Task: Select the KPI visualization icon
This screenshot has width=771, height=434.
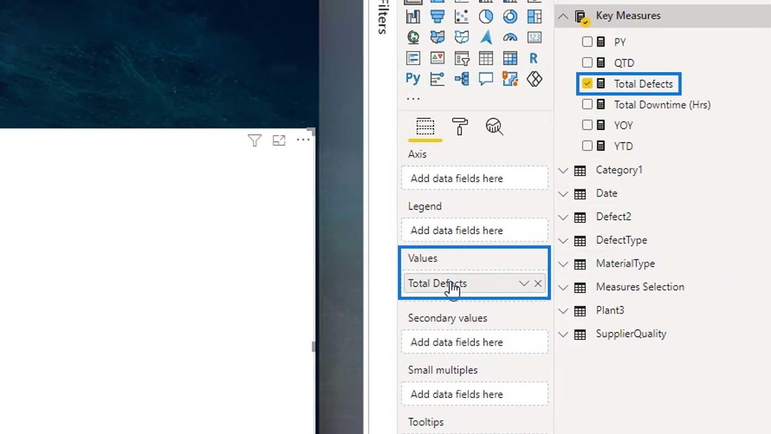Action: click(x=437, y=58)
